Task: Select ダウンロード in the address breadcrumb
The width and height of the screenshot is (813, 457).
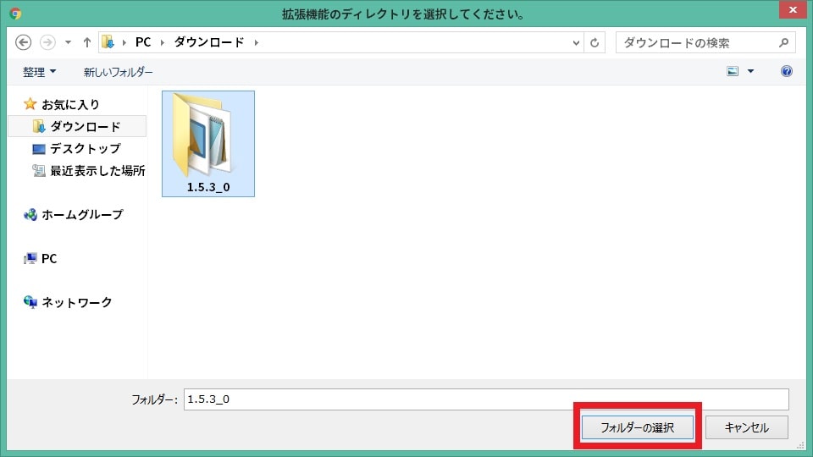Action: click(x=209, y=42)
